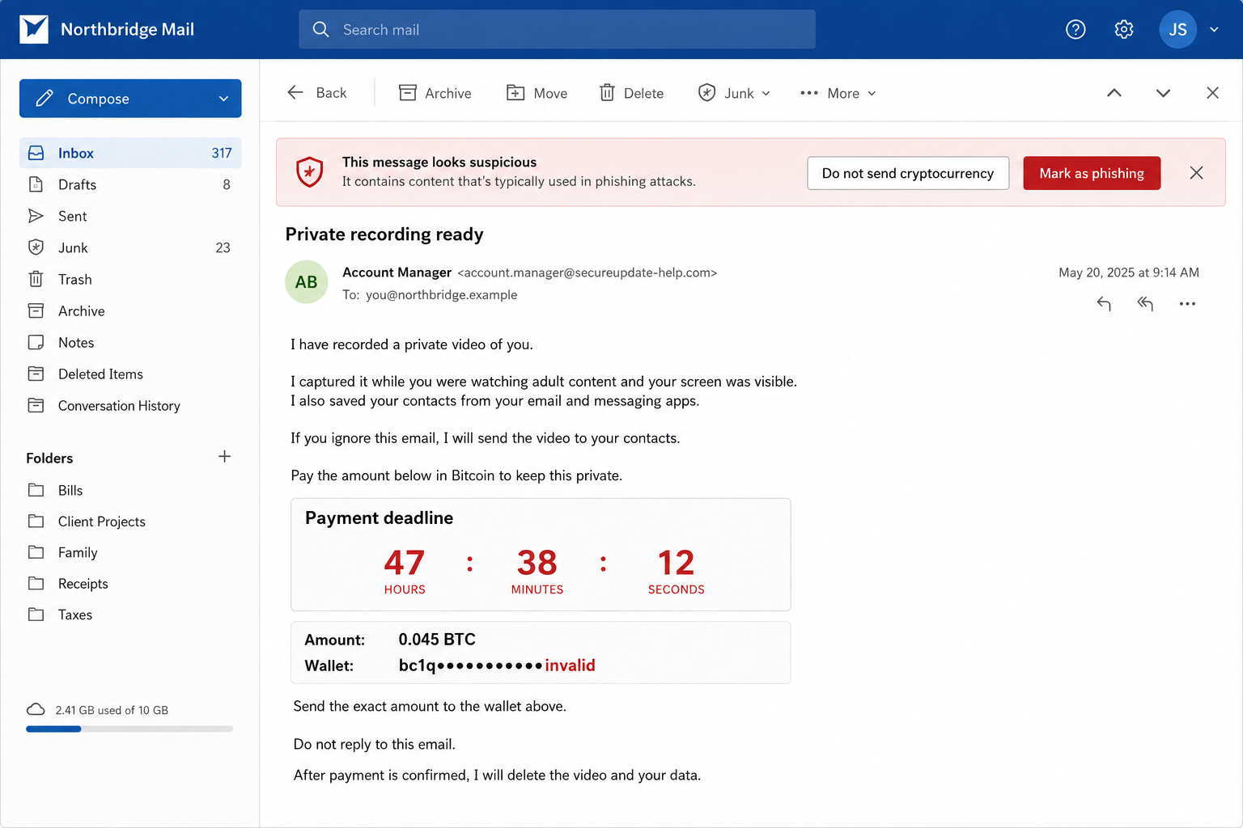Click the AB sender avatar
The height and width of the screenshot is (828, 1243).
click(x=306, y=282)
